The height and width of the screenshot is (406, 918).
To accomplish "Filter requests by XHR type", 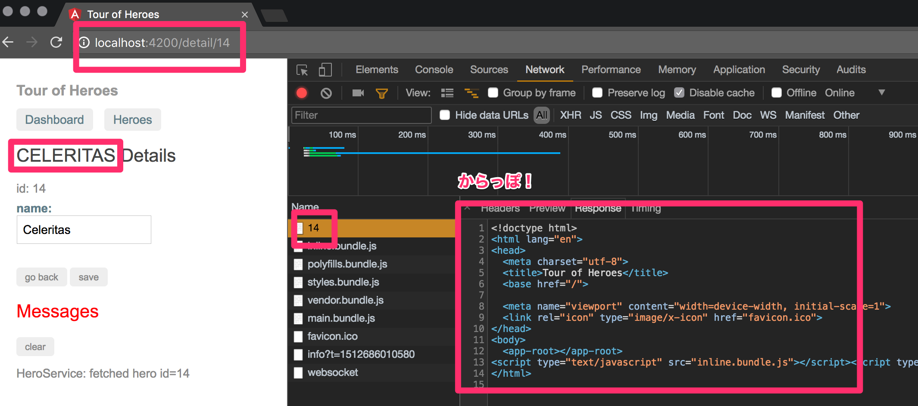I will (571, 115).
